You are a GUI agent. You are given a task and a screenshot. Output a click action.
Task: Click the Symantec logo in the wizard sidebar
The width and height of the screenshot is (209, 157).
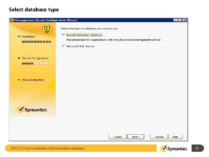point(33,110)
